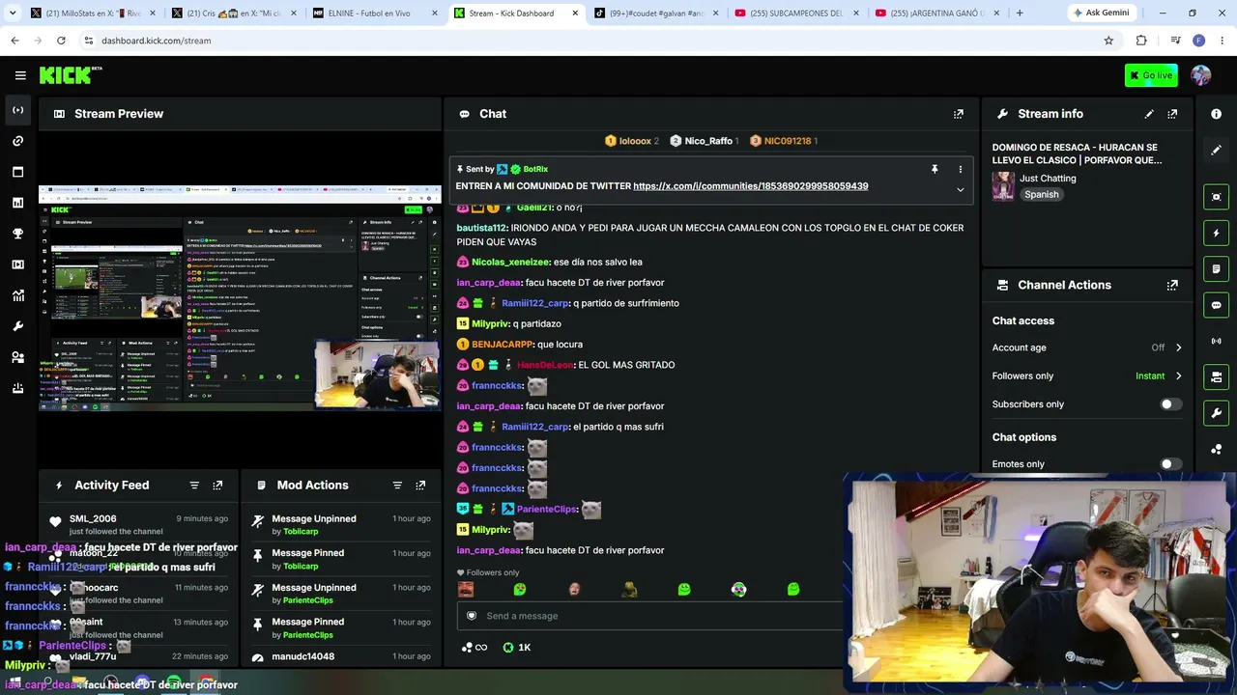Image resolution: width=1237 pixels, height=695 pixels.
Task: Click the Stream Preview video thumbnail
Action: 240,297
